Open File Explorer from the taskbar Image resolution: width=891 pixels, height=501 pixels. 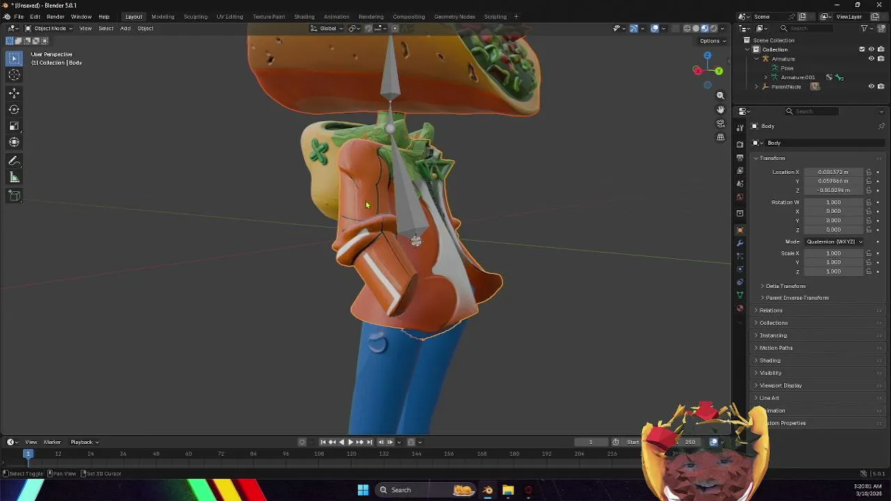click(x=508, y=490)
